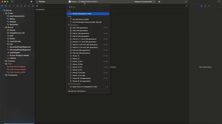Open the Runner scheme selector
Screen dimensions: 222x124
point(72,2)
